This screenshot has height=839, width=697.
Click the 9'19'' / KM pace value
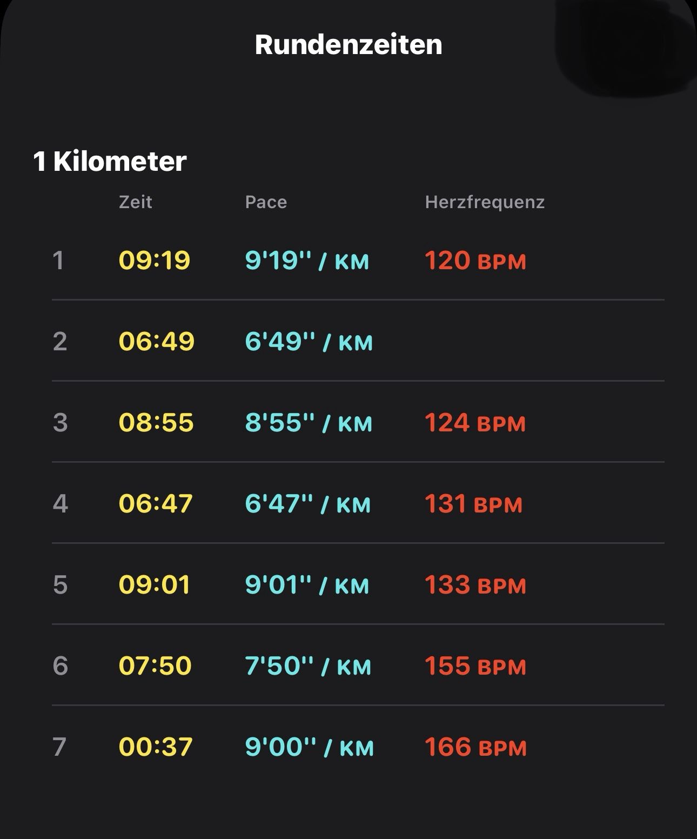pos(307,260)
